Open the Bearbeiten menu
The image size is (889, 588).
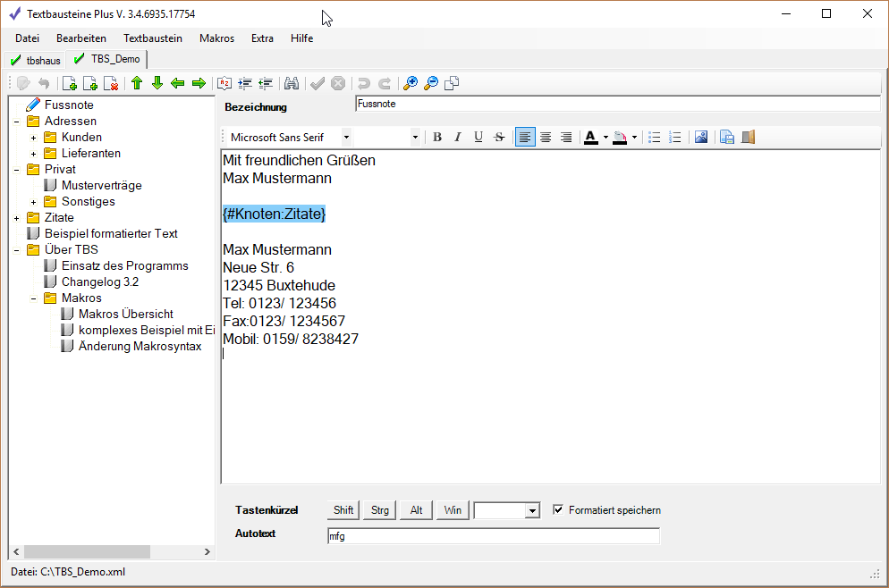[x=81, y=38]
